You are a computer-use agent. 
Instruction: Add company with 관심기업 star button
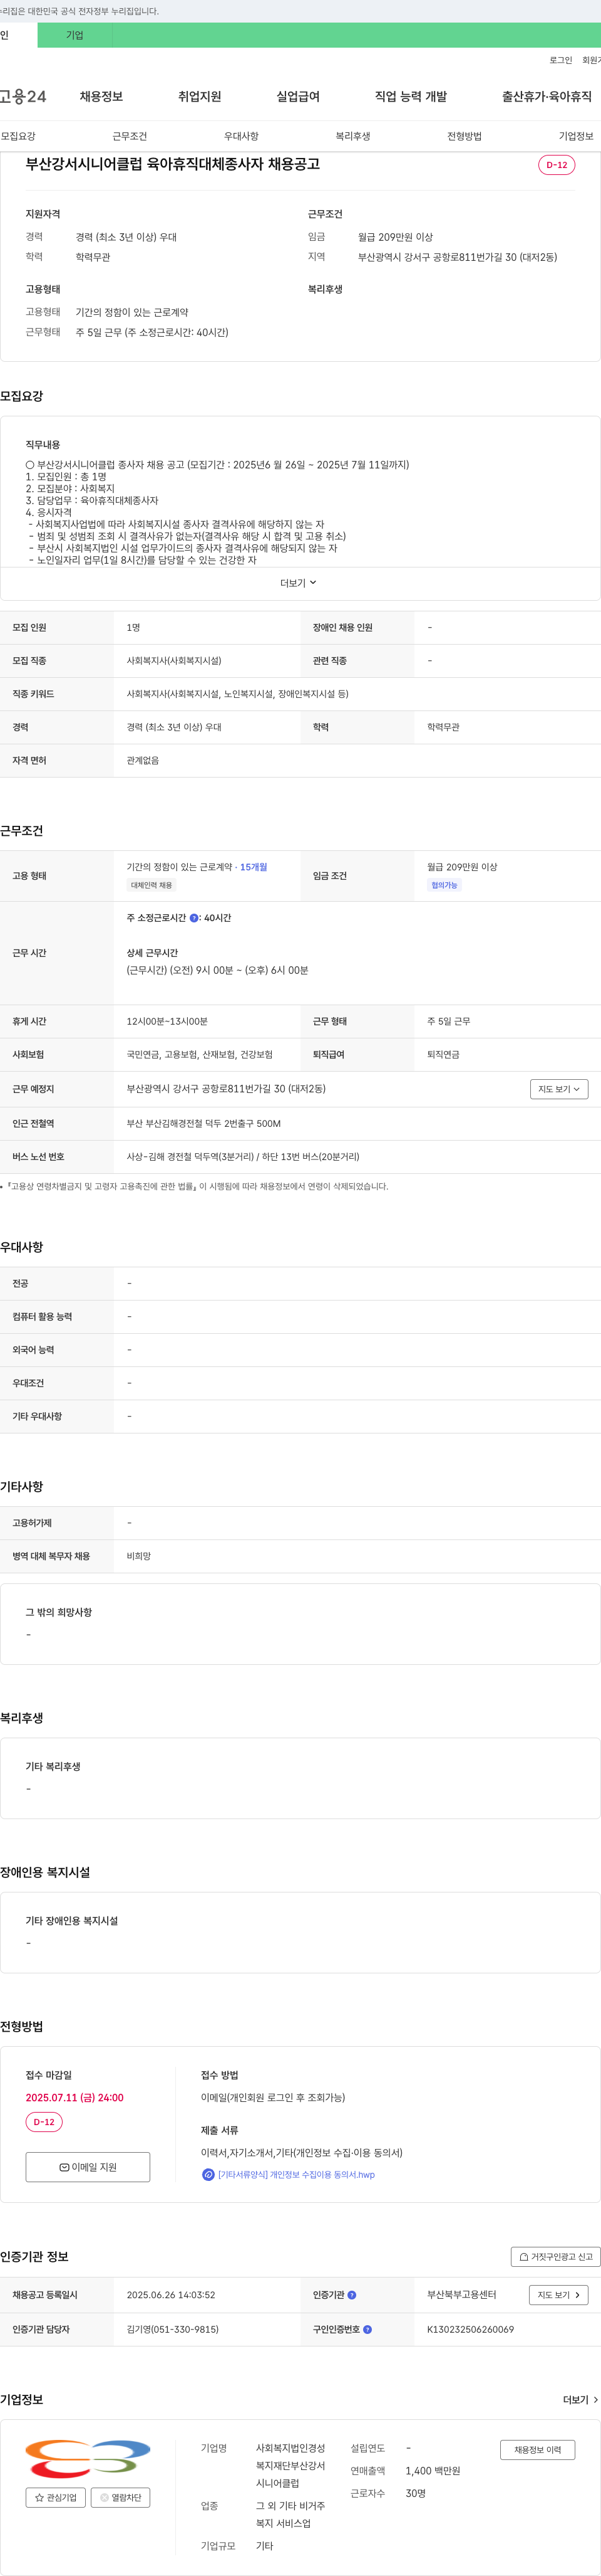click(x=56, y=2497)
